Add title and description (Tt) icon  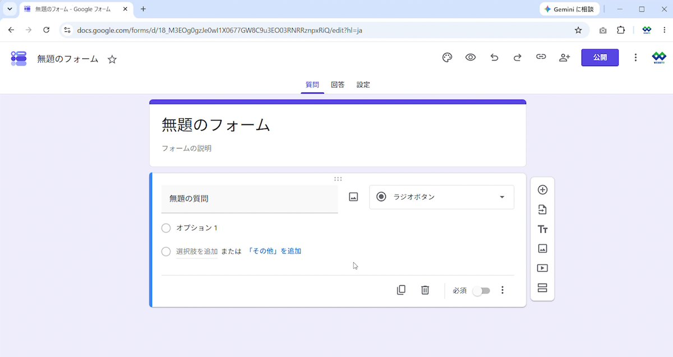coord(542,229)
